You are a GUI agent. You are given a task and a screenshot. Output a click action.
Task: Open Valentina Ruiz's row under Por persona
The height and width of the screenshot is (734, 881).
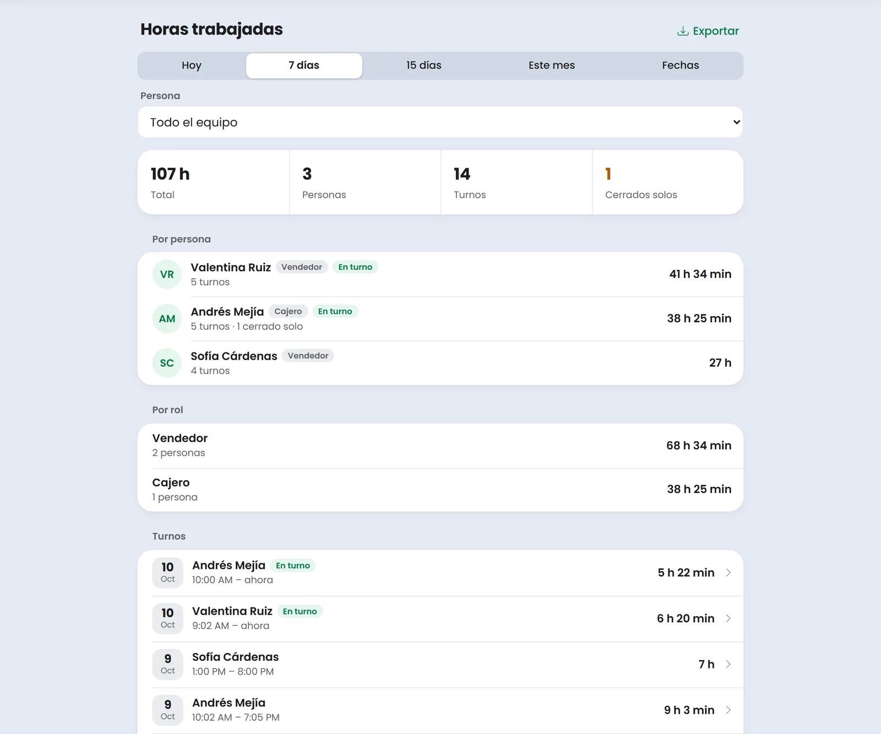click(440, 274)
